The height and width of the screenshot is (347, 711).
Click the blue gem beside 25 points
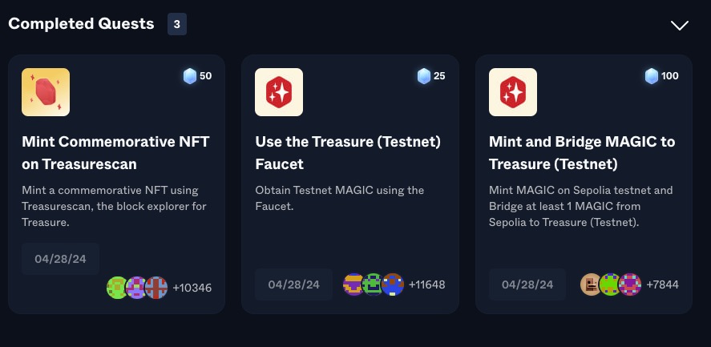pos(424,76)
